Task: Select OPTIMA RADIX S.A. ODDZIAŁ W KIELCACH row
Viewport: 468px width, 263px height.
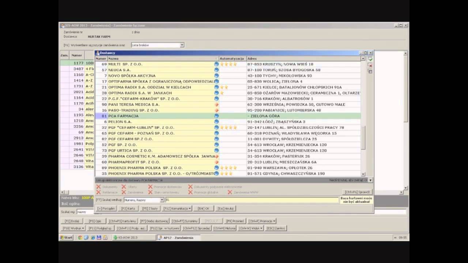Action: tap(228, 87)
